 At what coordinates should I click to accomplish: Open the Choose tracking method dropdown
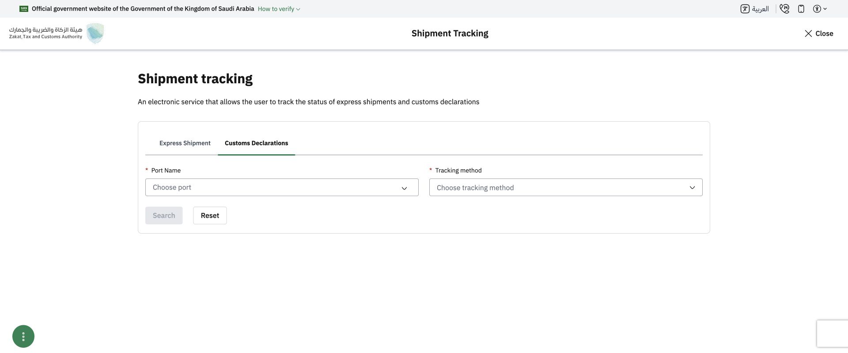pyautogui.click(x=566, y=187)
